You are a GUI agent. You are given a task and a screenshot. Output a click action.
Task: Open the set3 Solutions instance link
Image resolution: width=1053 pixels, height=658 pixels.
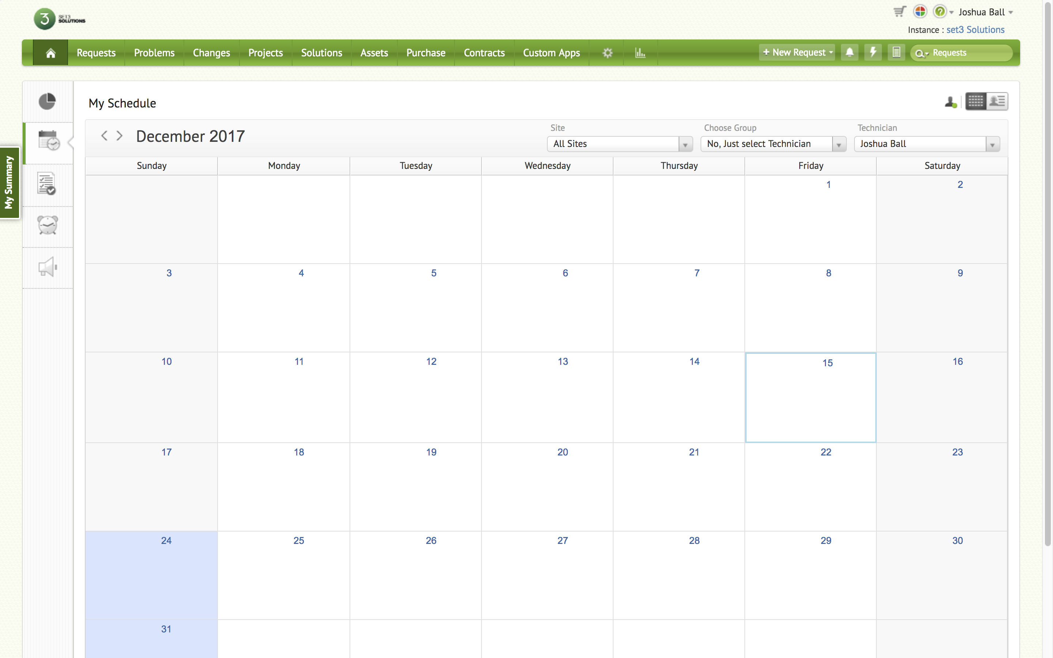pos(975,30)
